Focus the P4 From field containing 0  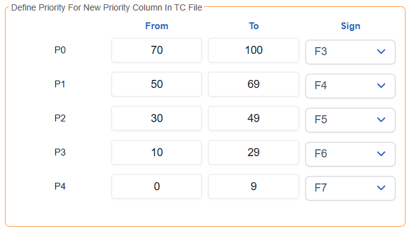click(x=157, y=186)
